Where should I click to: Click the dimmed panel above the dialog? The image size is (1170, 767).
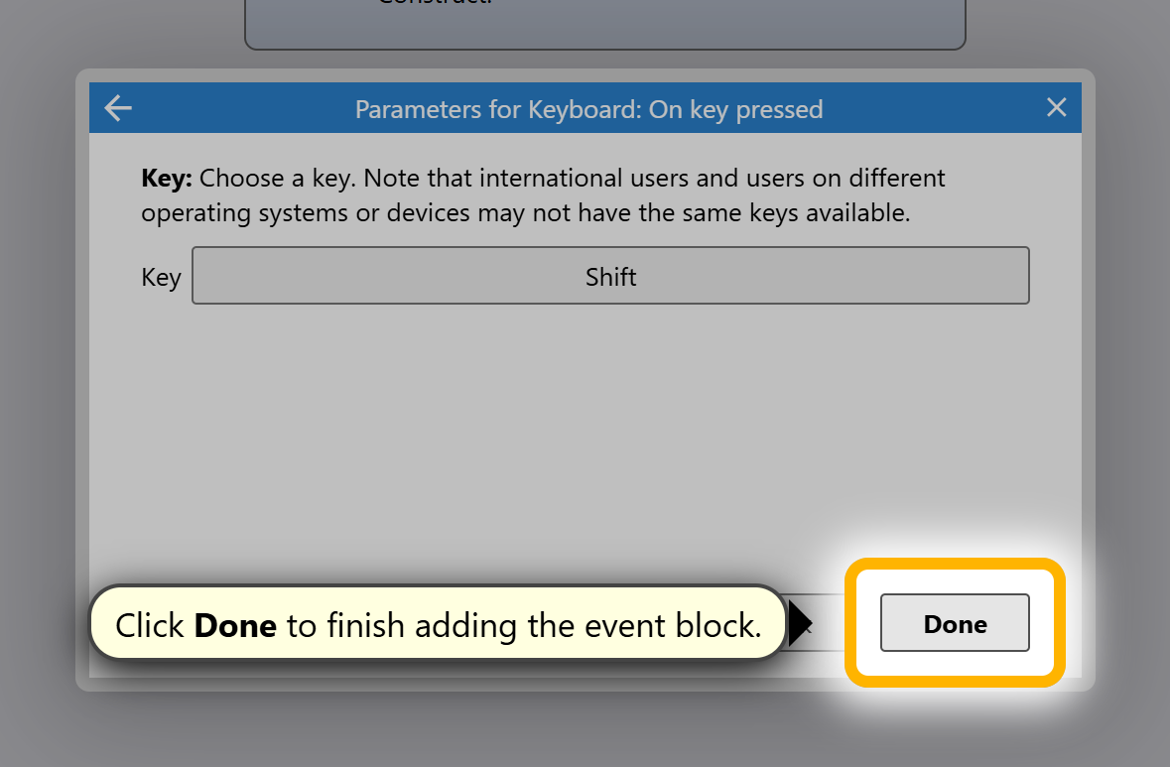pos(605,23)
